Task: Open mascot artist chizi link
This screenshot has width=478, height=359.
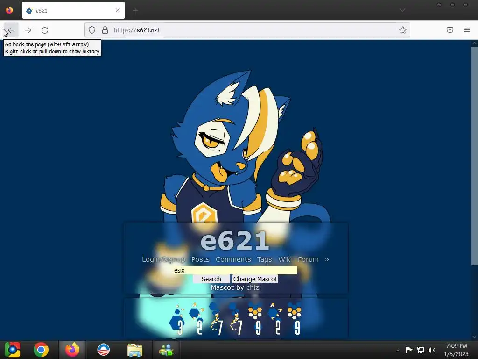Action: pyautogui.click(x=253, y=287)
